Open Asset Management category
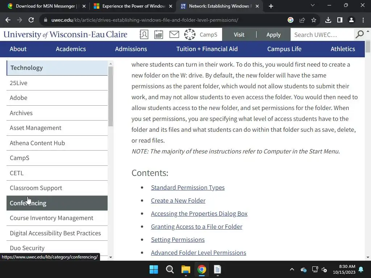Image resolution: width=371 pixels, height=278 pixels. [x=57, y=128]
